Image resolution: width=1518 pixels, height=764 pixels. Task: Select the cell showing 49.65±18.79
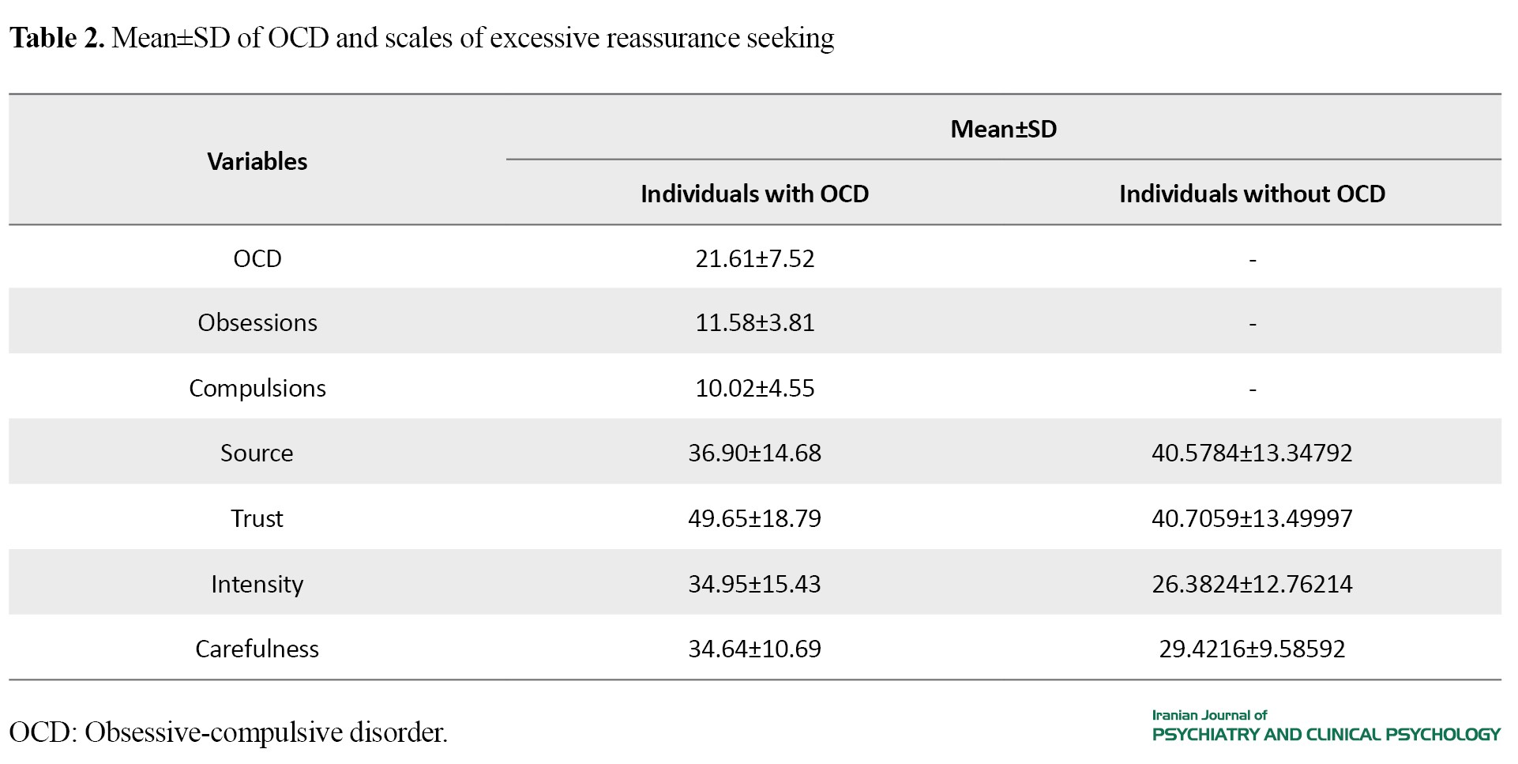pos(754,518)
